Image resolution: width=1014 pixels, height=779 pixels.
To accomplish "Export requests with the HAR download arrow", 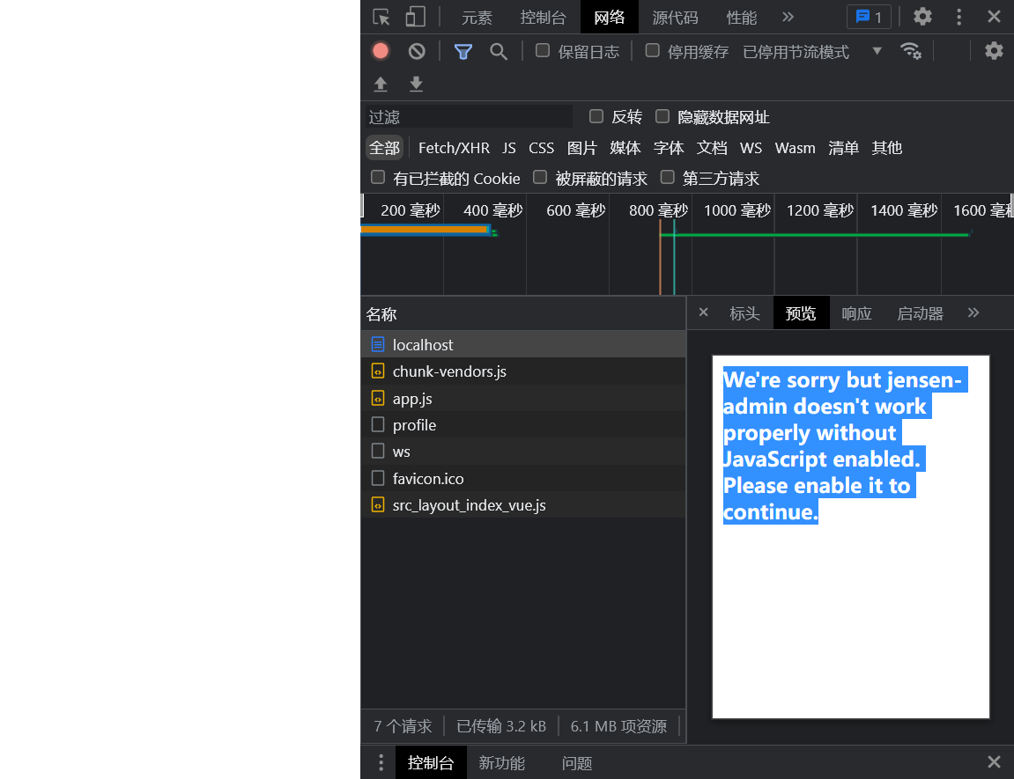I will pos(415,84).
